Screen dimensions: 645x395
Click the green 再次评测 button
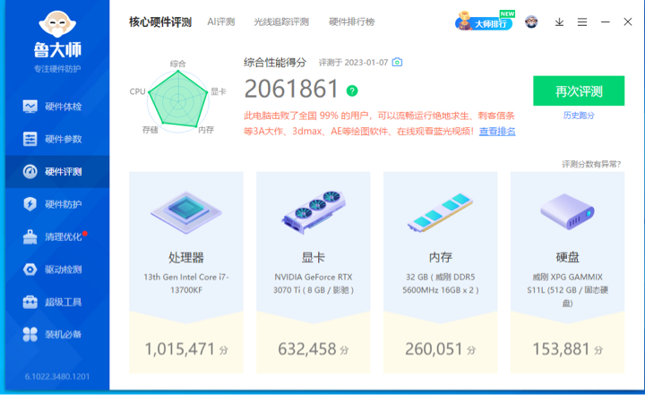click(x=578, y=90)
